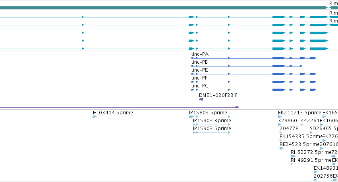This screenshot has width=338, height=182.
Task: Open the IP15903.3prime EST label
Action: point(212,121)
